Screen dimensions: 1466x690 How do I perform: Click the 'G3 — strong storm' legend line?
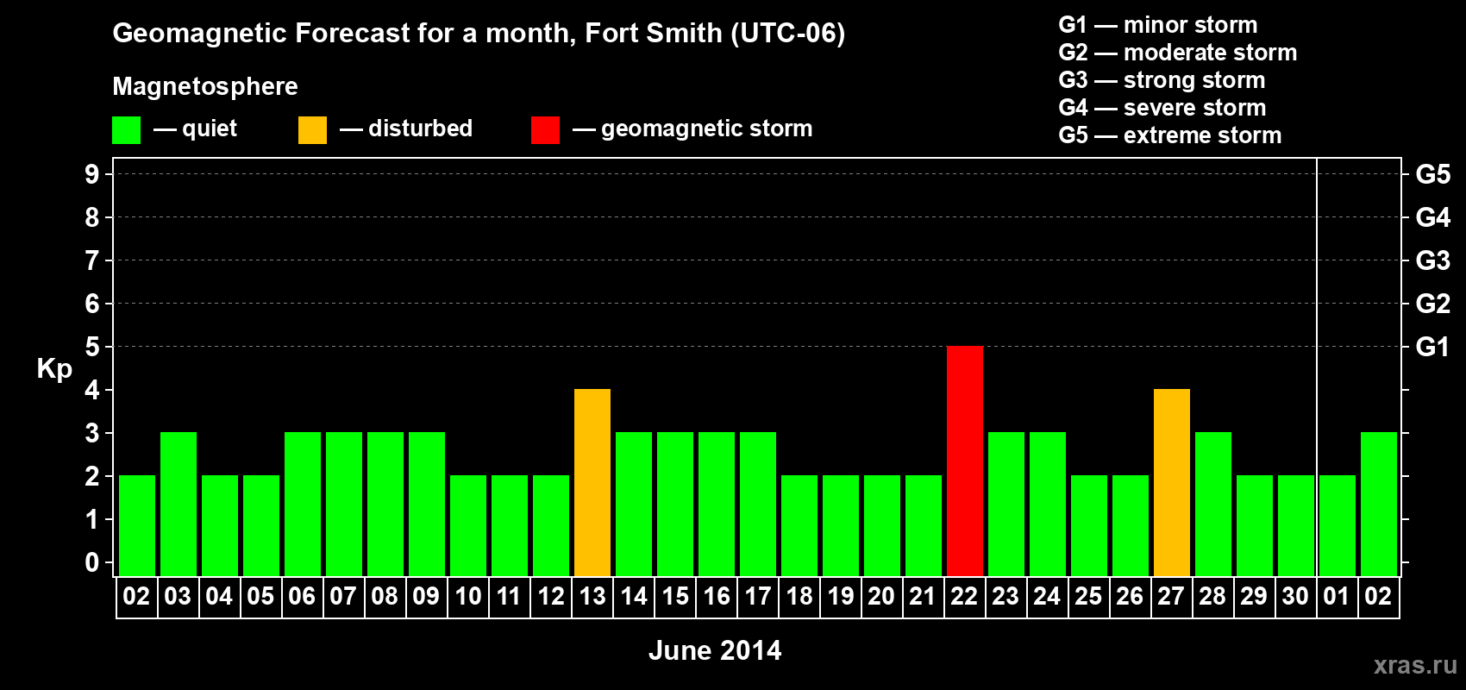coord(1162,80)
